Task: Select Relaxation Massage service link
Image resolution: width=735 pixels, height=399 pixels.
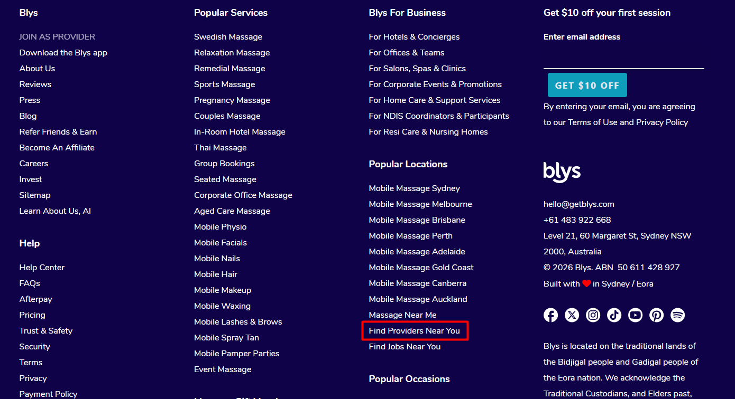Action: [x=232, y=53]
